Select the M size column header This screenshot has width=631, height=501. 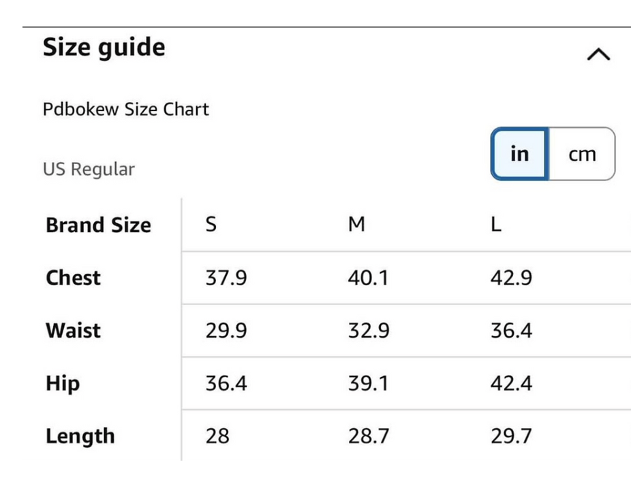point(356,225)
